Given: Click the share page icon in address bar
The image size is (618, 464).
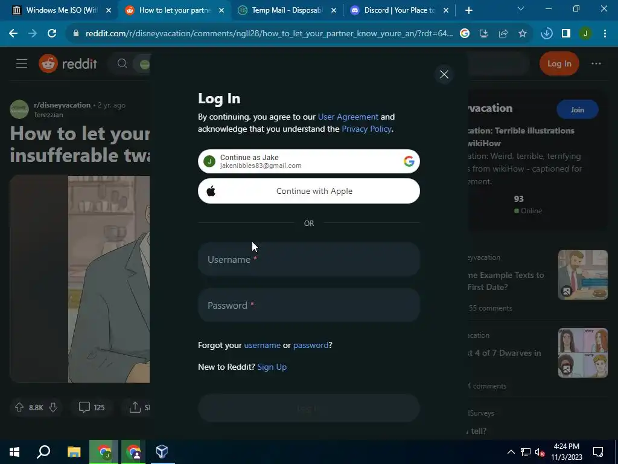Looking at the screenshot, I should pyautogui.click(x=503, y=34).
